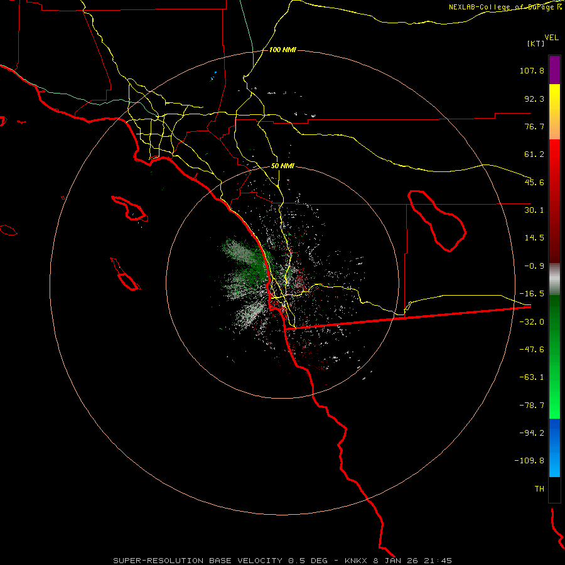
Task: Pick the yellow-orange segment of the color bar
Action: [x=554, y=112]
